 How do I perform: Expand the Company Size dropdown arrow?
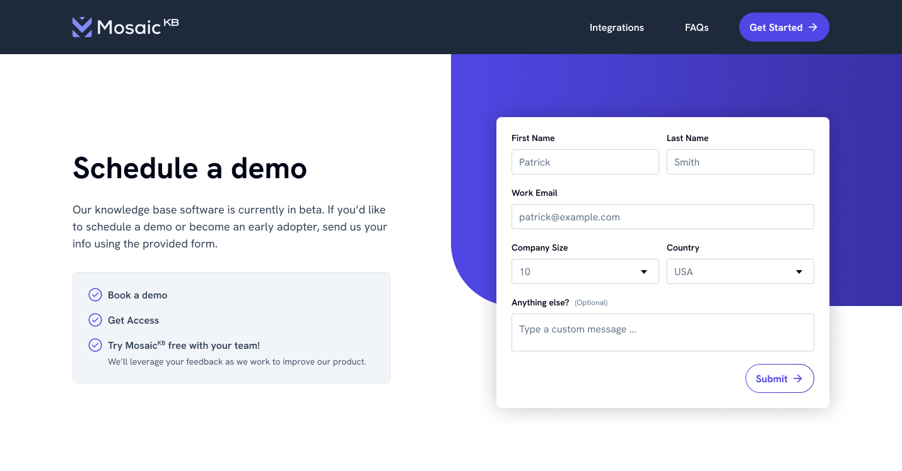point(644,272)
